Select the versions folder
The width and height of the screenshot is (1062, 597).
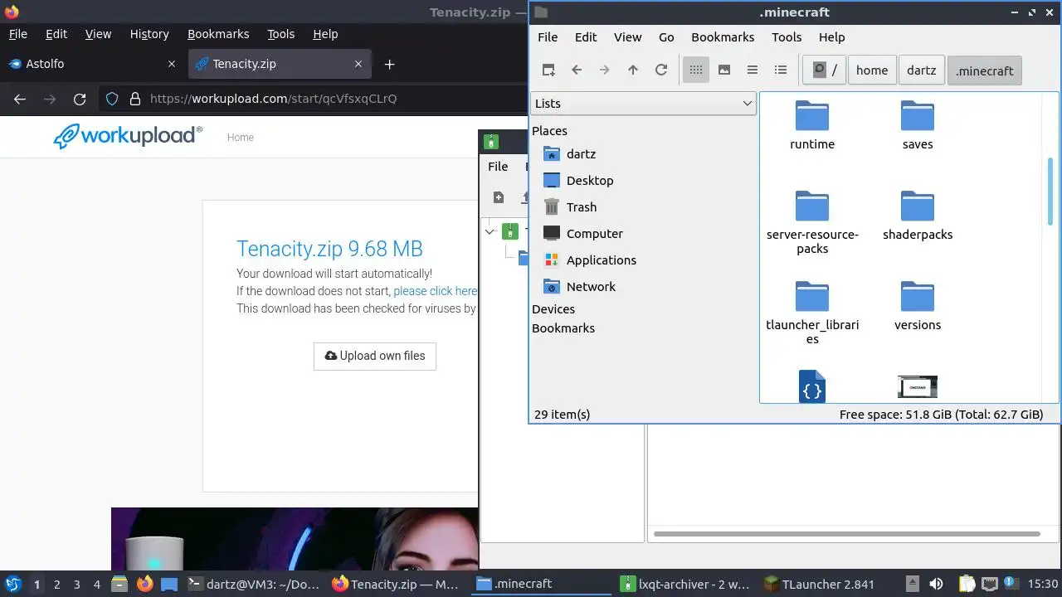(x=918, y=307)
